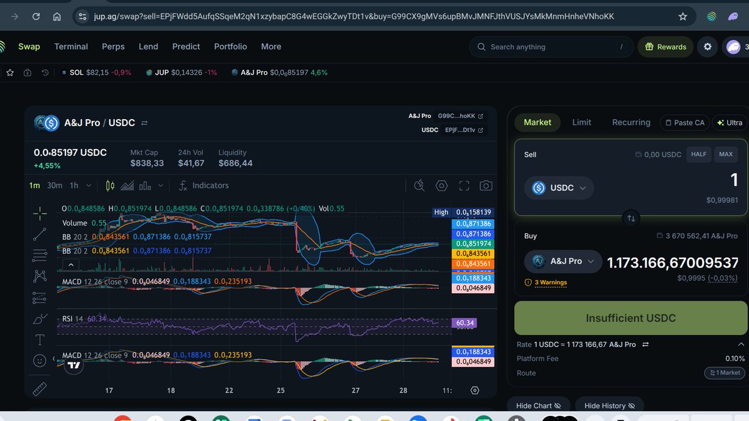This screenshot has width=749, height=421.
Task: Flip the A&J Pro / USDC pair direction
Action: pos(144,123)
